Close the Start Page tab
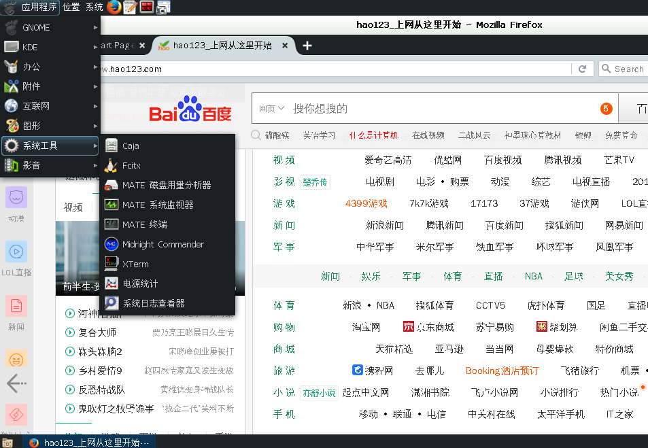The width and height of the screenshot is (648, 448). (x=141, y=46)
